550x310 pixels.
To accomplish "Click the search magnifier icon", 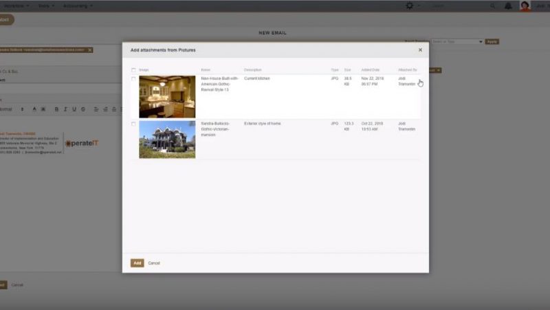I will (493, 5).
